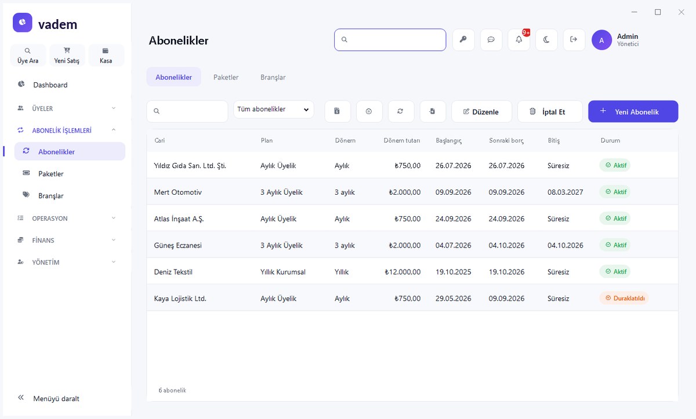
Task: Focus the subscriptions table search box
Action: (x=187, y=111)
